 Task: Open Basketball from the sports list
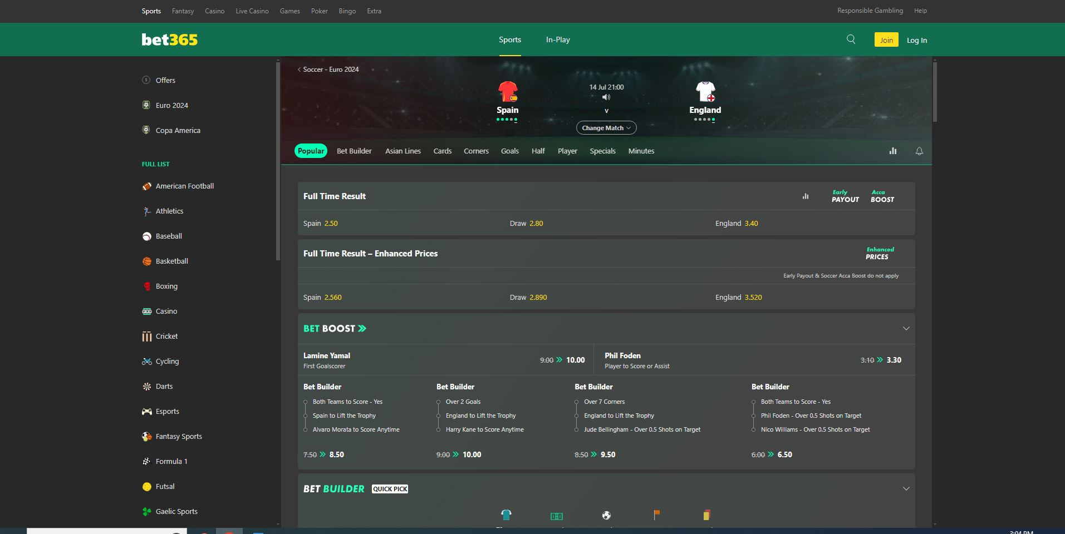click(x=171, y=261)
